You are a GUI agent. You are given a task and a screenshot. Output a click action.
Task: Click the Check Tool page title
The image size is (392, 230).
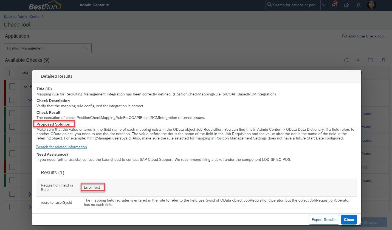click(x=17, y=25)
